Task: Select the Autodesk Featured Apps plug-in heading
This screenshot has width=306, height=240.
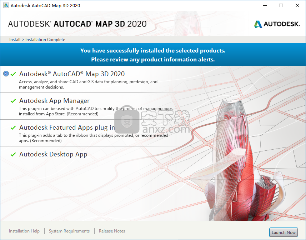Action: coord(67,127)
